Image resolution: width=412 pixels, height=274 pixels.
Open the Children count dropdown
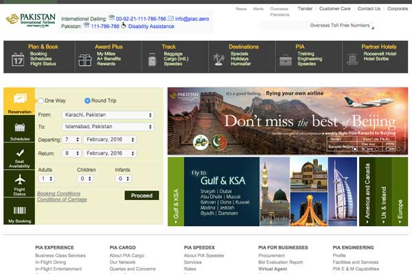coord(85,179)
